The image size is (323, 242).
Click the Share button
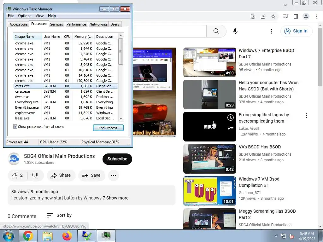tap(61, 176)
